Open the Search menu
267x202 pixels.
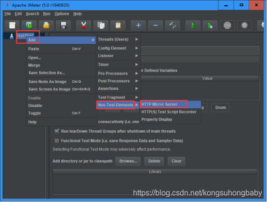point(32,14)
